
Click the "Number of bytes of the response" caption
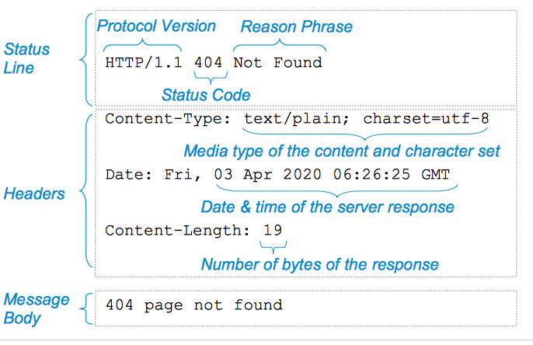tap(319, 264)
